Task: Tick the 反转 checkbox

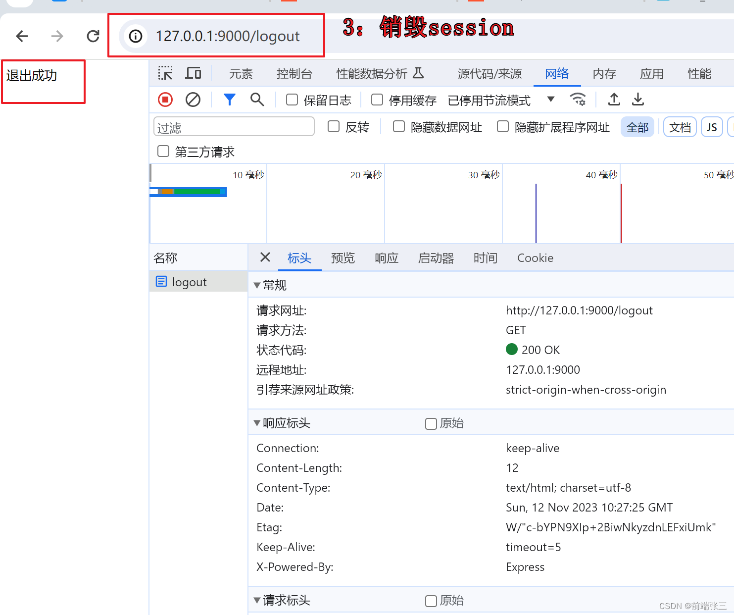Action: [334, 127]
